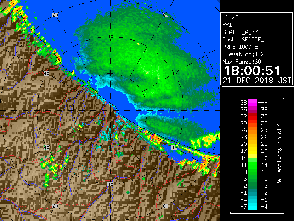Pick the magenta swatch atop the color bar
The image size is (294, 221).
tap(253, 102)
